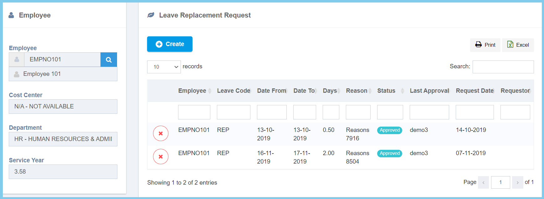Click the Employee column filter box

[194, 112]
